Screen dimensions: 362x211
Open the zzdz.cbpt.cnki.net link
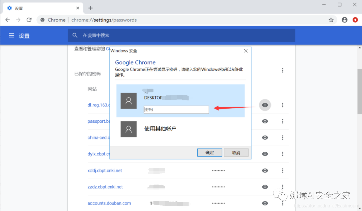105,187
